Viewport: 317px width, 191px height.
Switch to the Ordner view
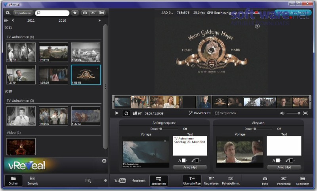[x=13, y=180]
